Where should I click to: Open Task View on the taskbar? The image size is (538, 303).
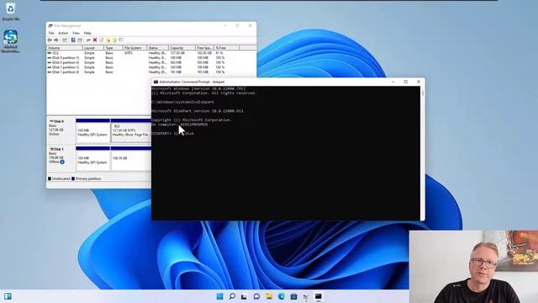244,296
